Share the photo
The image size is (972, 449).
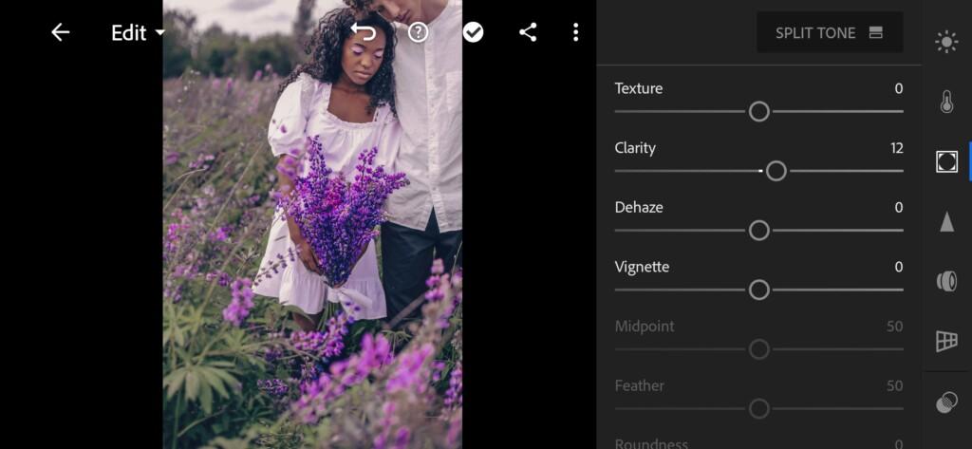click(528, 32)
